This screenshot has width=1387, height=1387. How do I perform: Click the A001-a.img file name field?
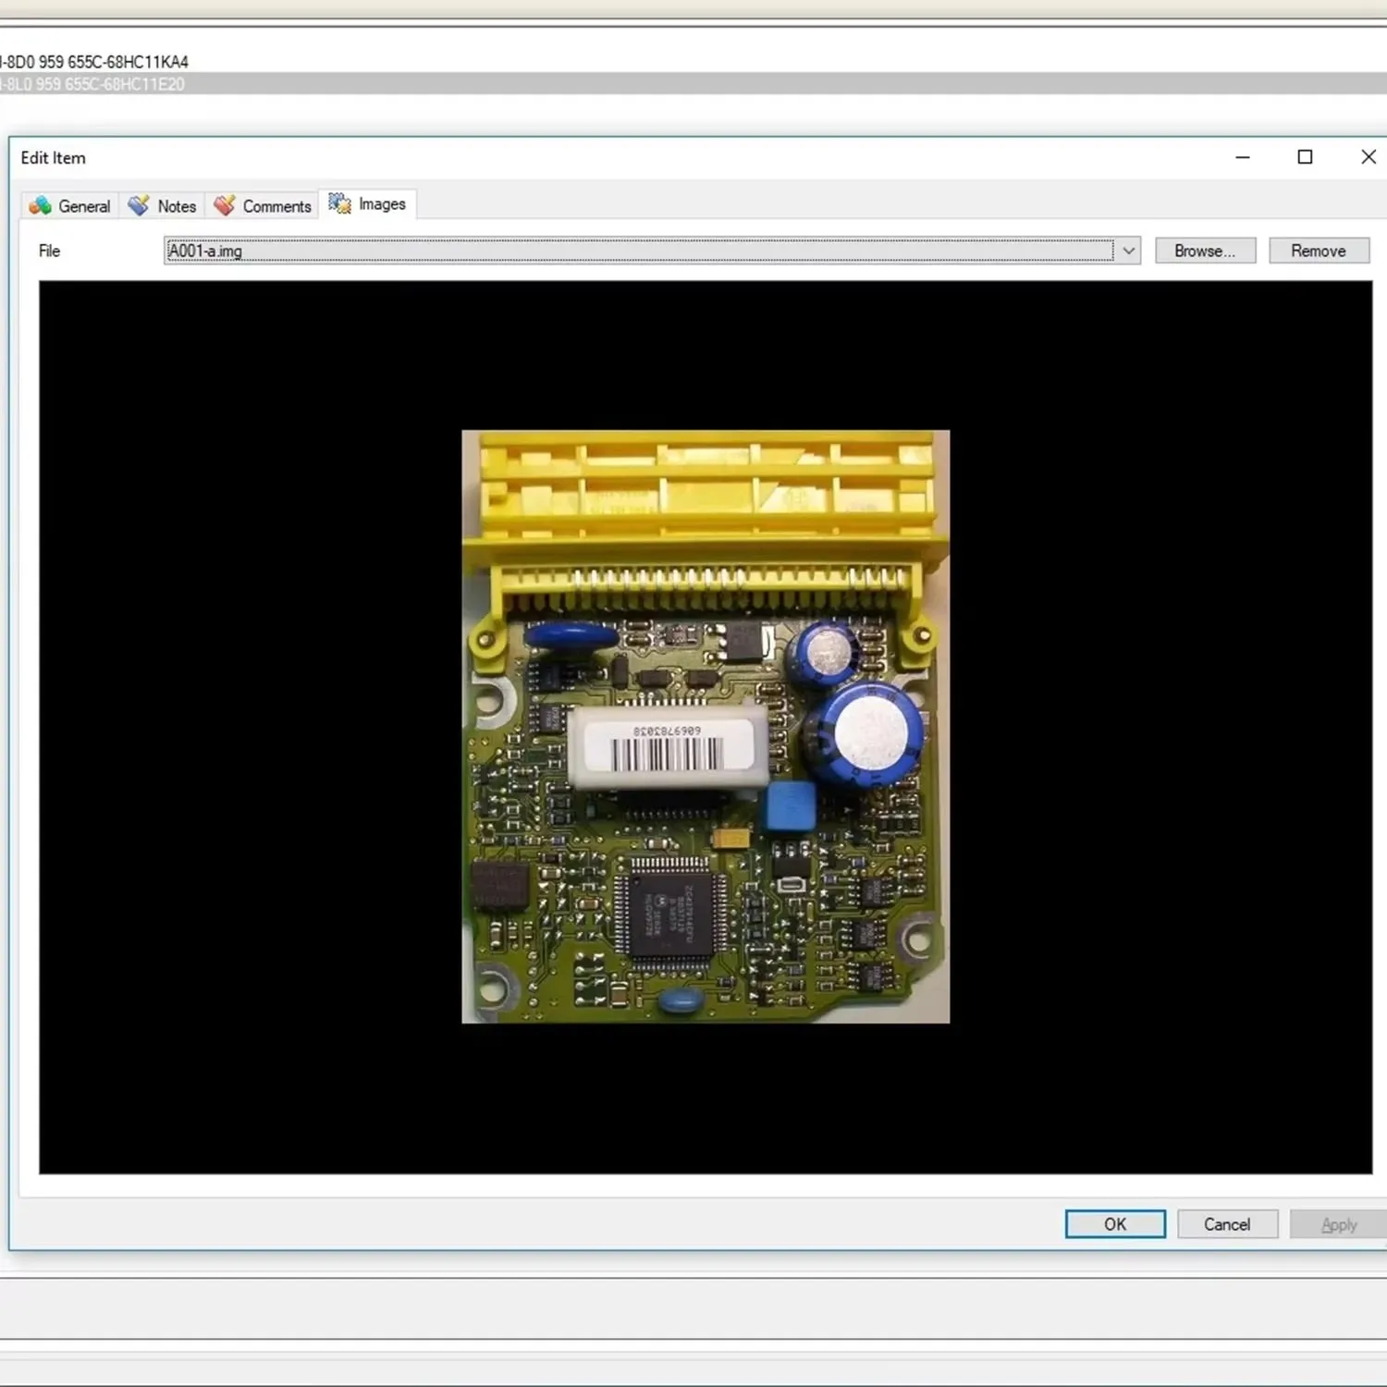click(638, 251)
